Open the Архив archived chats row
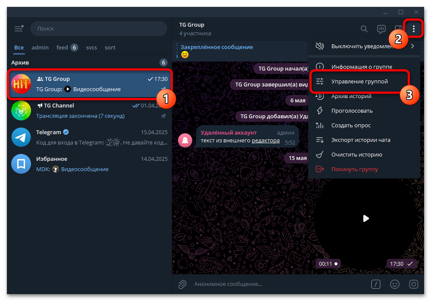Screen dimensions: 431x301 [x=89, y=62]
